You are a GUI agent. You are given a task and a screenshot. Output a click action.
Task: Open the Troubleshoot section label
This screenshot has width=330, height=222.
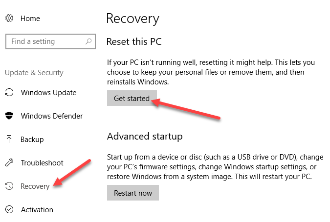pos(42,163)
